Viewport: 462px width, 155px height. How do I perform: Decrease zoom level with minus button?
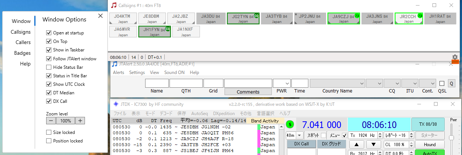pos(51,121)
